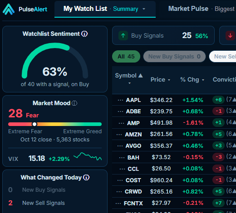Click the fear-greed gradient bar
The width and height of the screenshot is (236, 213).
click(x=55, y=124)
